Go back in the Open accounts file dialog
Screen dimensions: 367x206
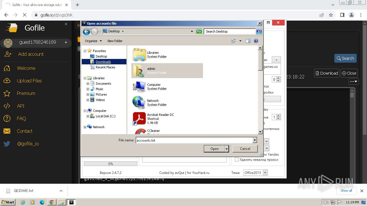pyautogui.click(x=86, y=31)
